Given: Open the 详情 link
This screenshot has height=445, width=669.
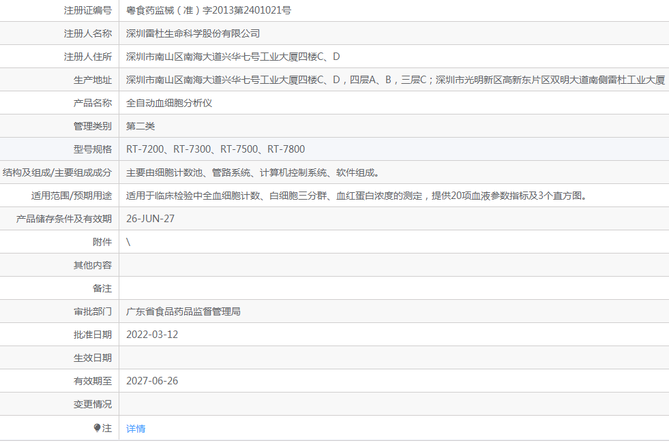Looking at the screenshot, I should pyautogui.click(x=136, y=429).
